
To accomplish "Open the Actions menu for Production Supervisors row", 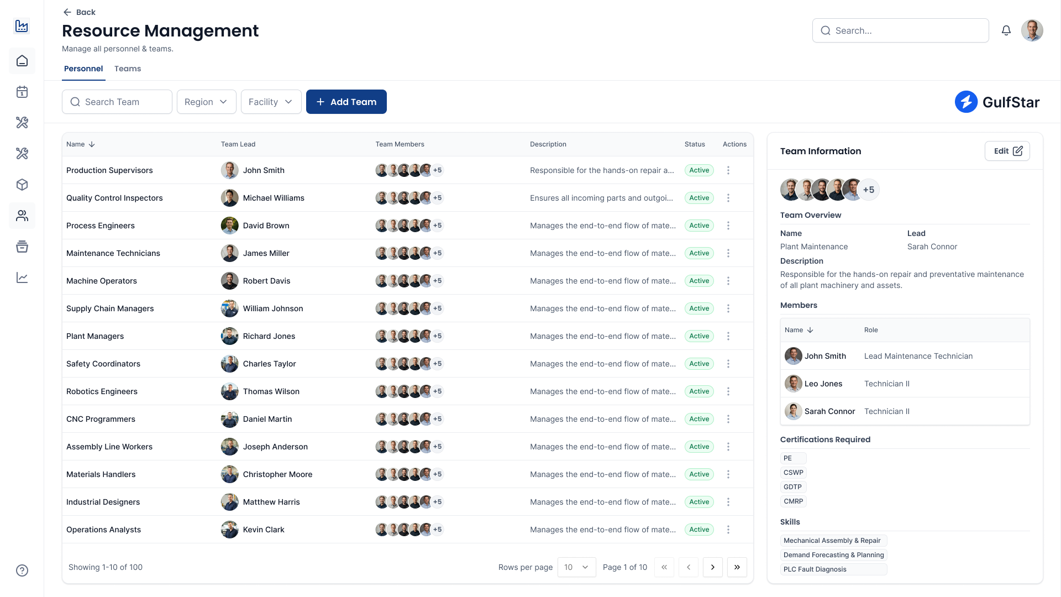I will [728, 170].
